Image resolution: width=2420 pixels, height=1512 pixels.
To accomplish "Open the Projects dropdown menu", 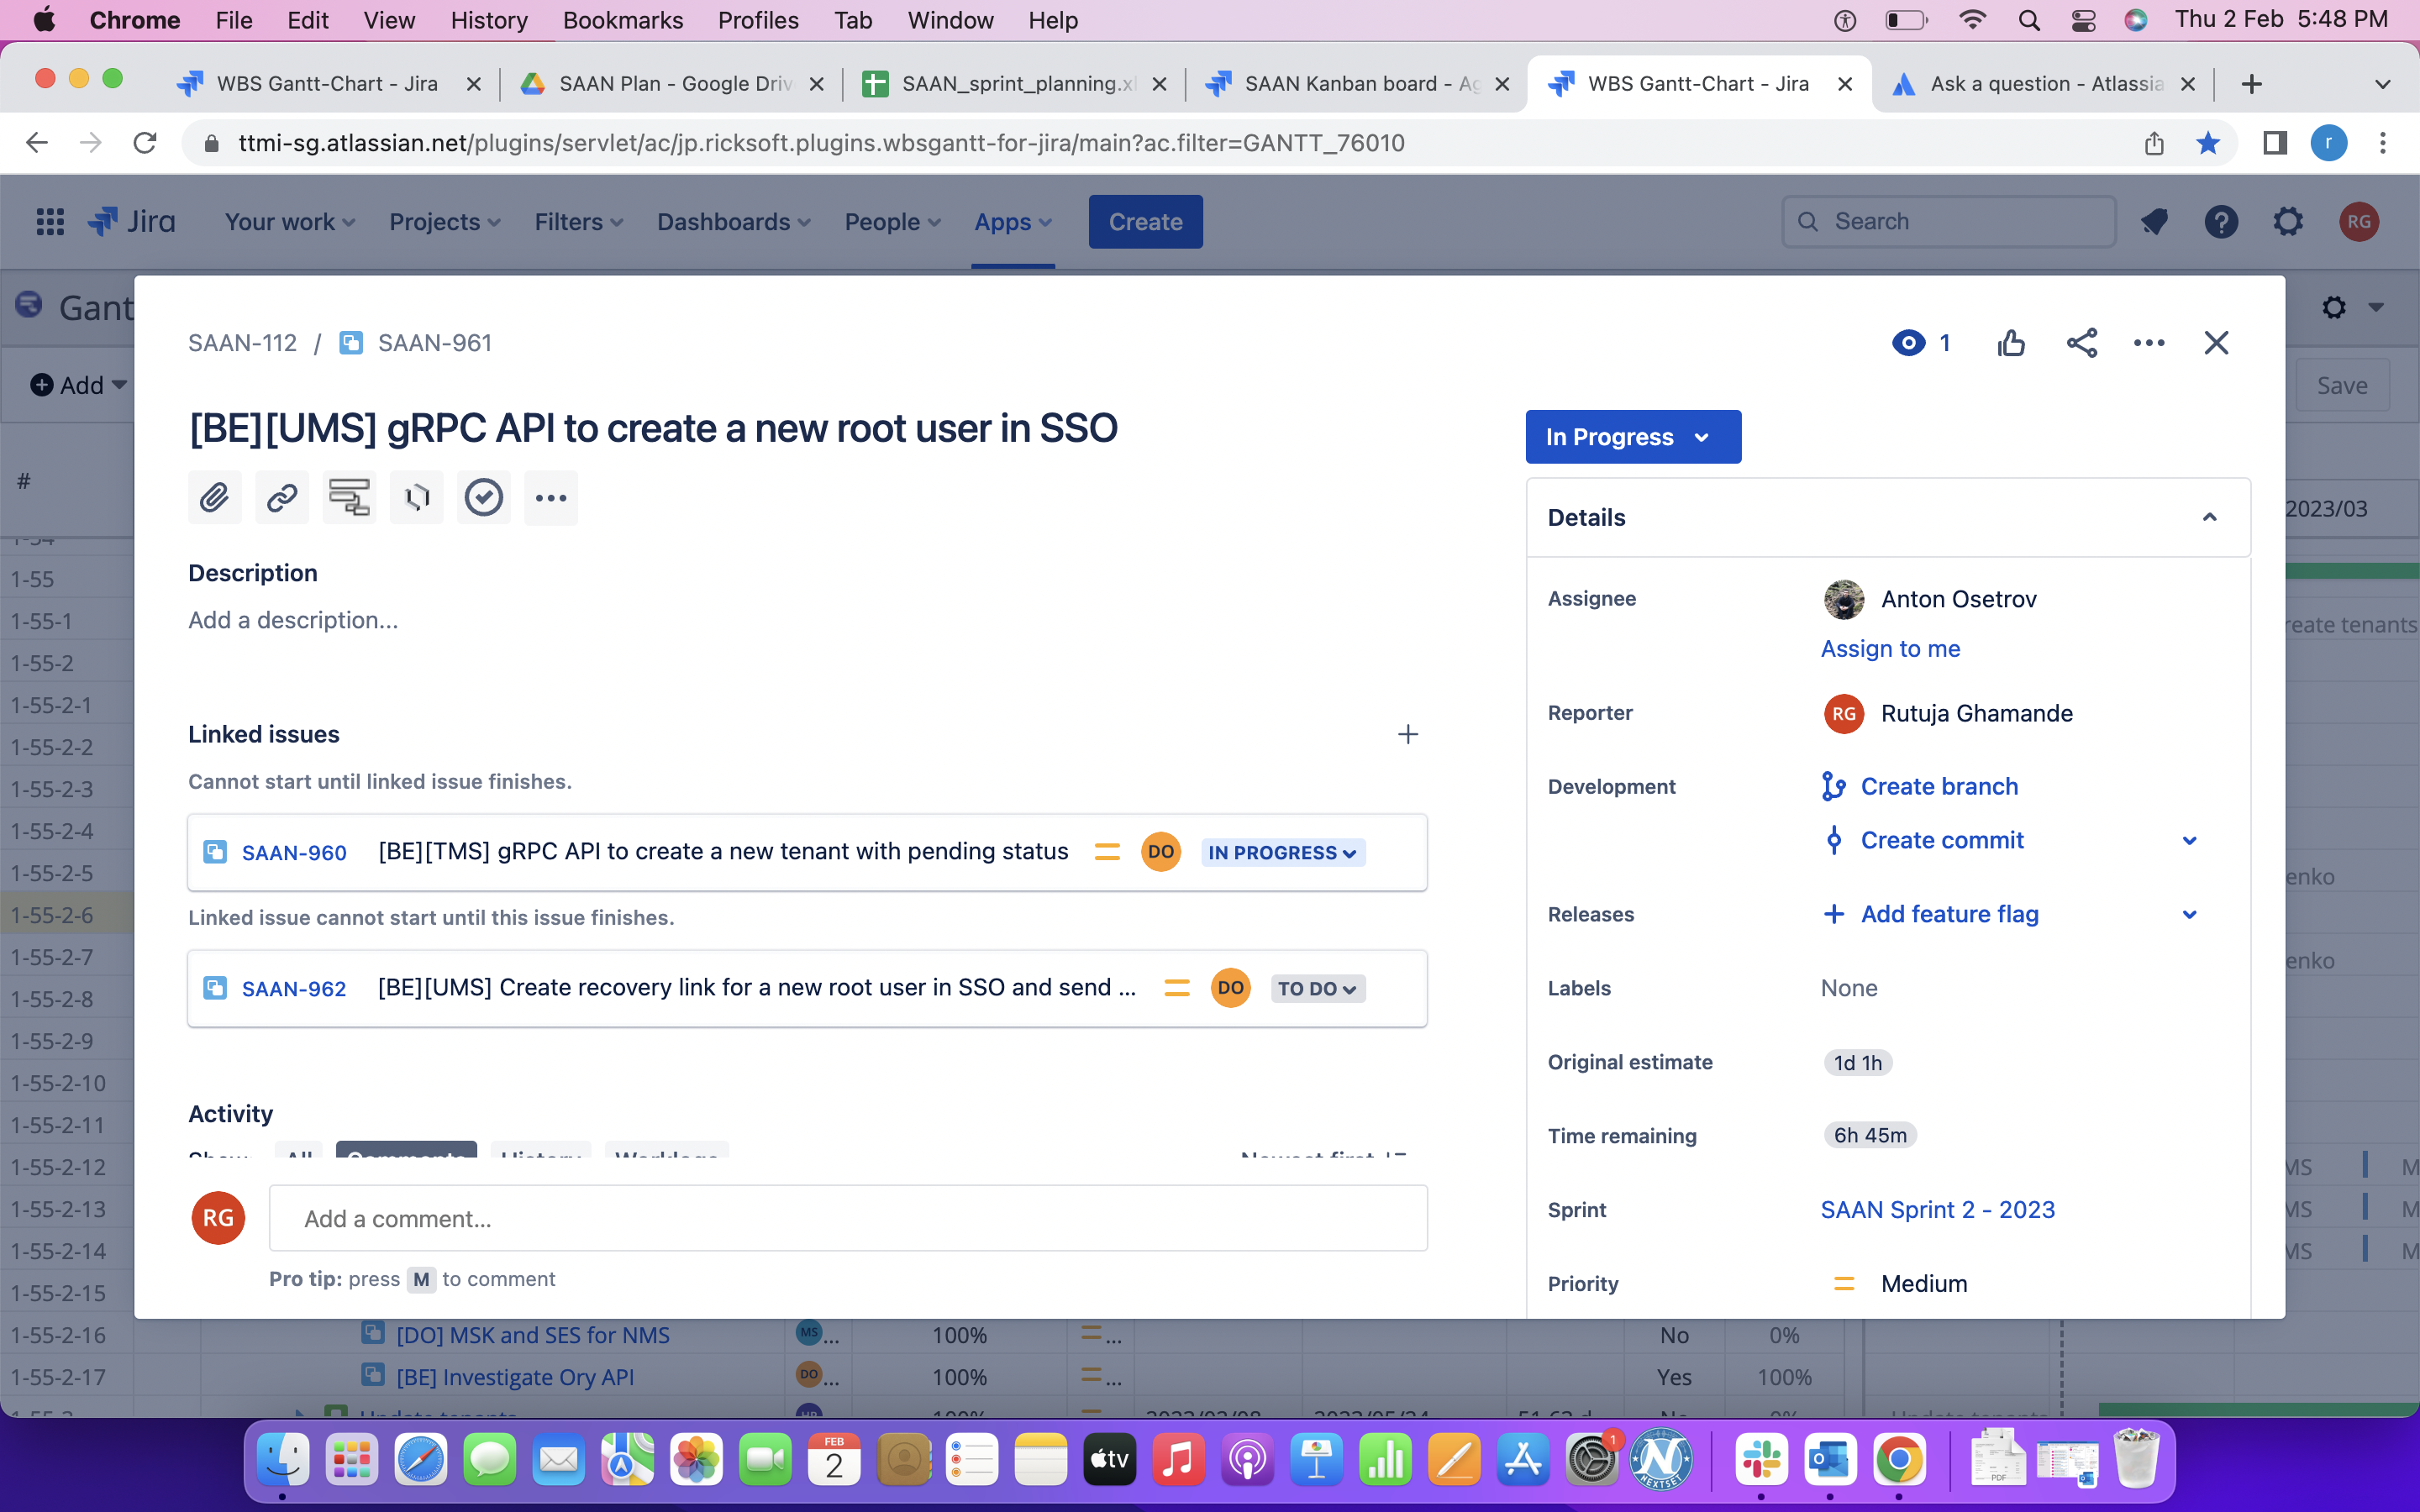I will click(x=445, y=222).
